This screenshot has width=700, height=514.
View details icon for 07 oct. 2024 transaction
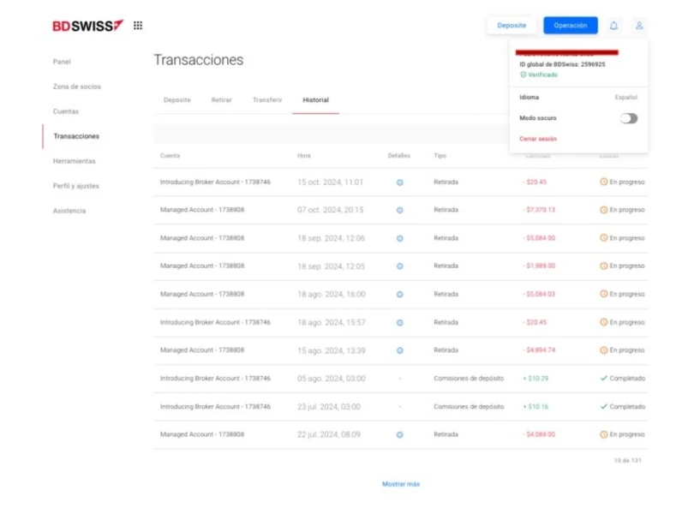(399, 210)
